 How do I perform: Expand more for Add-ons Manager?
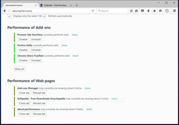[87, 88]
